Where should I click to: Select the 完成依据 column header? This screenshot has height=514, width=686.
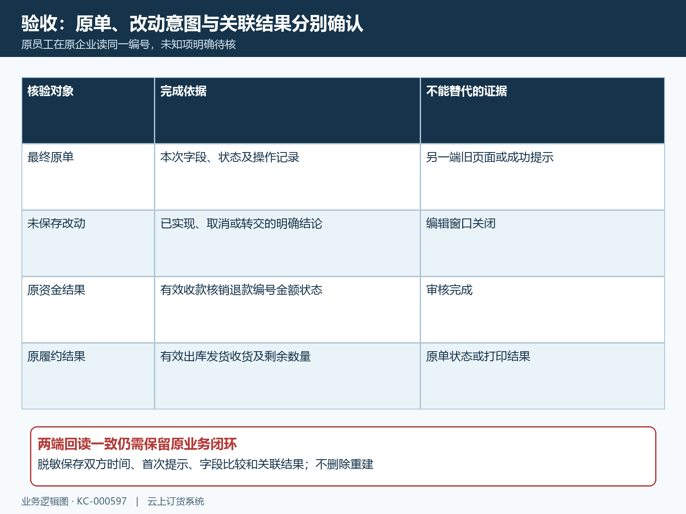coord(287,111)
